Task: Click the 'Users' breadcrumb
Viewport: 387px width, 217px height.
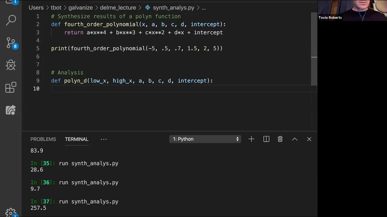Action: click(x=36, y=8)
